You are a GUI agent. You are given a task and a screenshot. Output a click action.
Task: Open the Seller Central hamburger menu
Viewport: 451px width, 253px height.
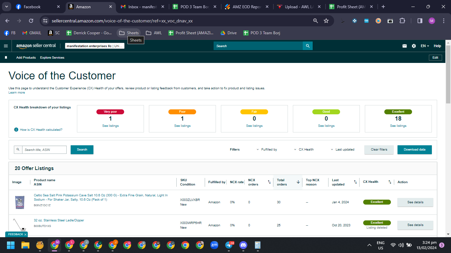(x=6, y=46)
